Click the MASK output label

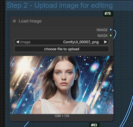tap(102, 36)
